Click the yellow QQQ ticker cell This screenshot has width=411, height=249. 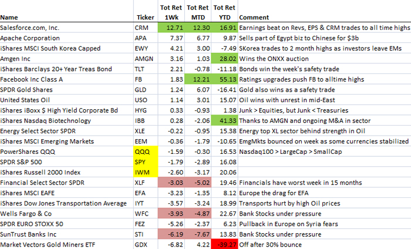tap(146, 152)
